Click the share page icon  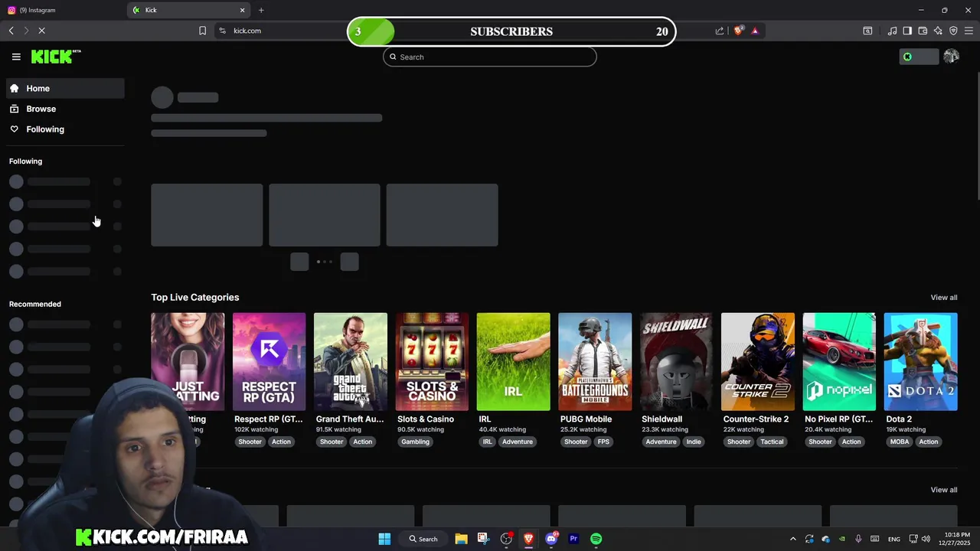tap(720, 31)
